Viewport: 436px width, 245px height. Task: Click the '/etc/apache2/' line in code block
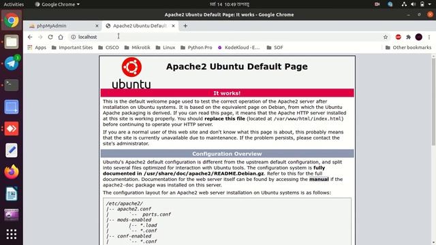(x=124, y=203)
